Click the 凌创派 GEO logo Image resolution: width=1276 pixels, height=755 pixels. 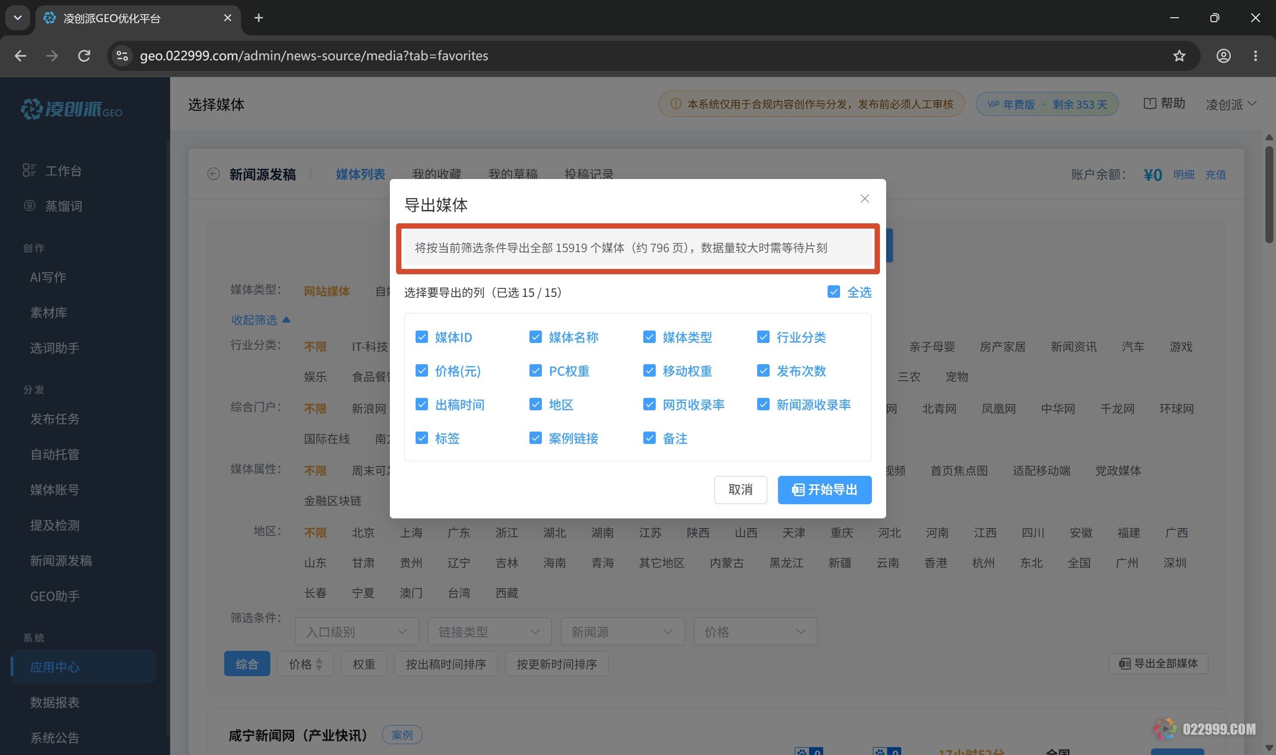(71, 109)
